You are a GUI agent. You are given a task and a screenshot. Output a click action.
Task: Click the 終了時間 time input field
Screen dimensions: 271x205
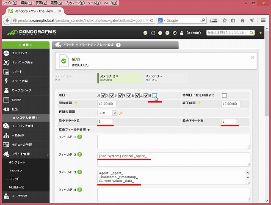click(x=231, y=104)
